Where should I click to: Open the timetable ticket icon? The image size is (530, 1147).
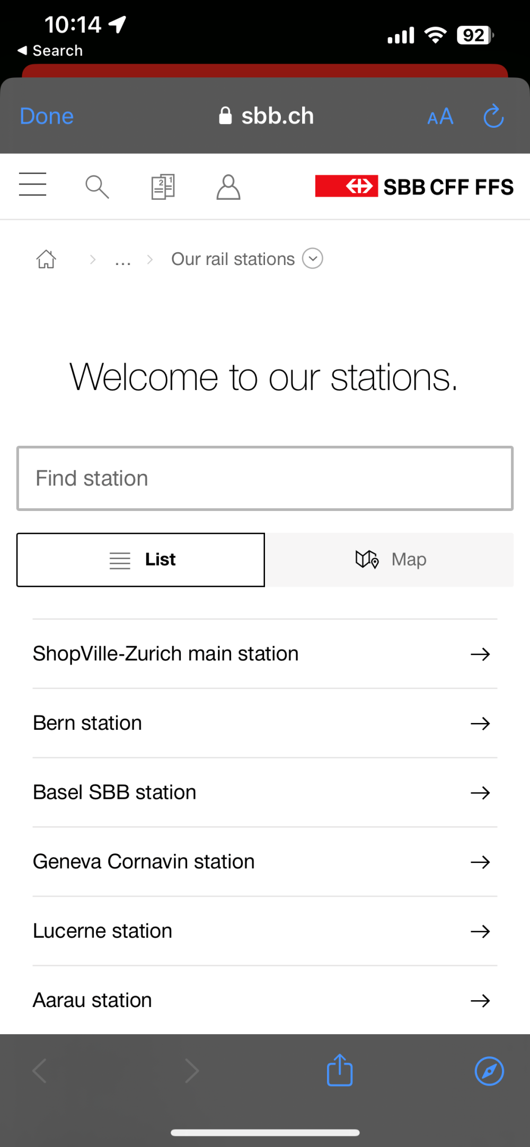coord(163,187)
